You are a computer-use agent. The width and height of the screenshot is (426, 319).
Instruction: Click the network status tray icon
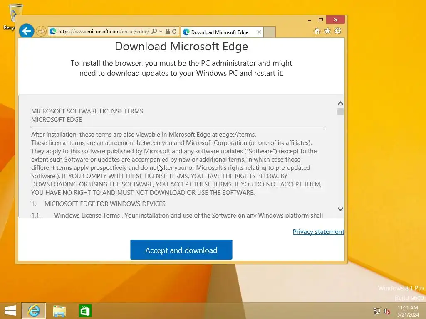(377, 311)
